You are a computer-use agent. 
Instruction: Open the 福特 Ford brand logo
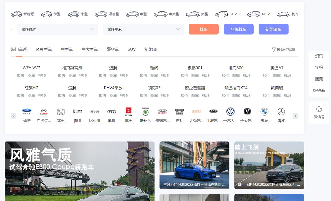pos(27,111)
